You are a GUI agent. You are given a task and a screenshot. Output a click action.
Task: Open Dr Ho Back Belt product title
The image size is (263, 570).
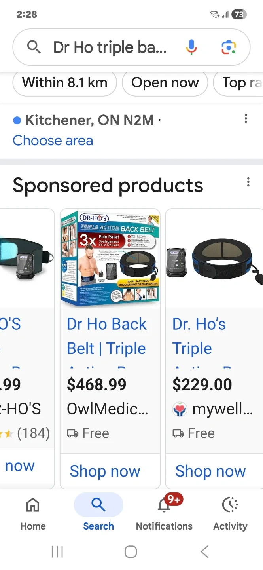[x=107, y=336]
